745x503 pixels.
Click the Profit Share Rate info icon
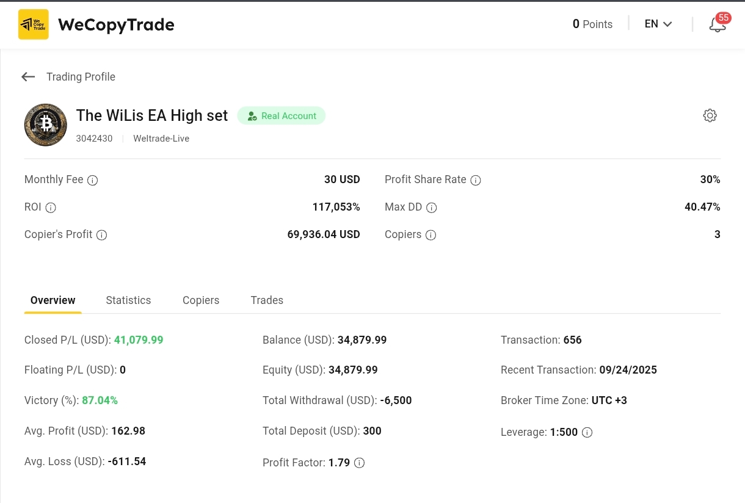(476, 180)
